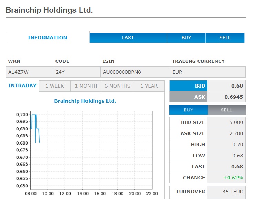Show the 1 YEAR chart
This screenshot has width=254, height=199.
(x=149, y=86)
